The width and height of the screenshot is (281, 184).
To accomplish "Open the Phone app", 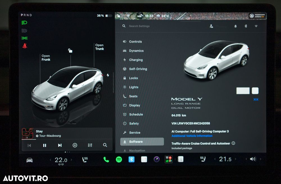I will pyautogui.click(x=106, y=160).
